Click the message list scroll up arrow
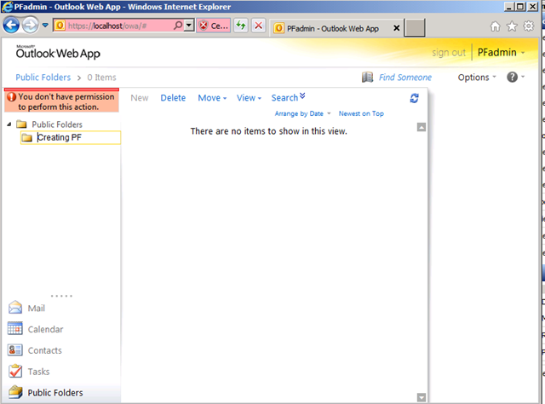545x404 pixels. [x=422, y=127]
